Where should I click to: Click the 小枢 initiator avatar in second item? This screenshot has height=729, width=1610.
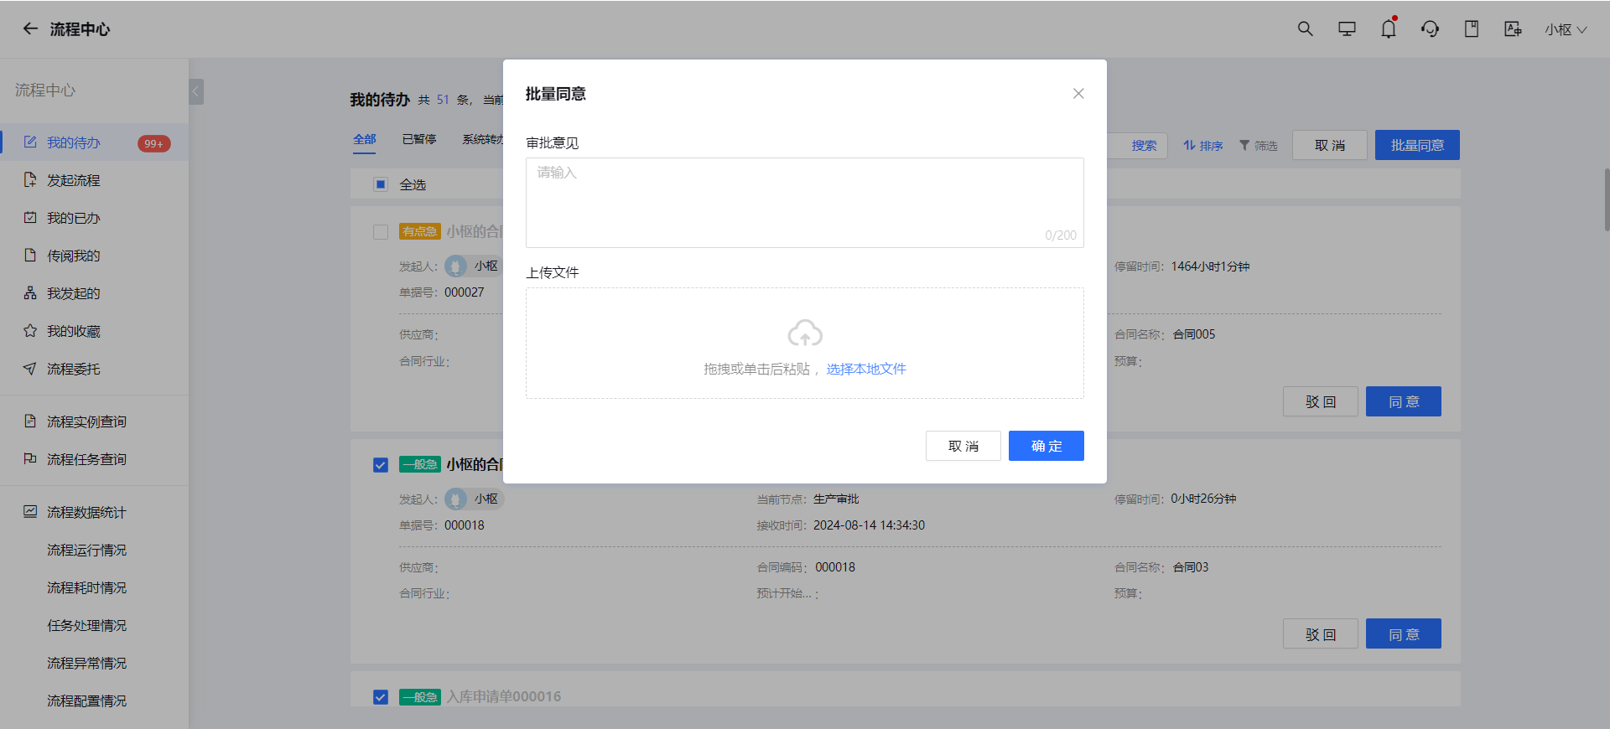(x=455, y=499)
